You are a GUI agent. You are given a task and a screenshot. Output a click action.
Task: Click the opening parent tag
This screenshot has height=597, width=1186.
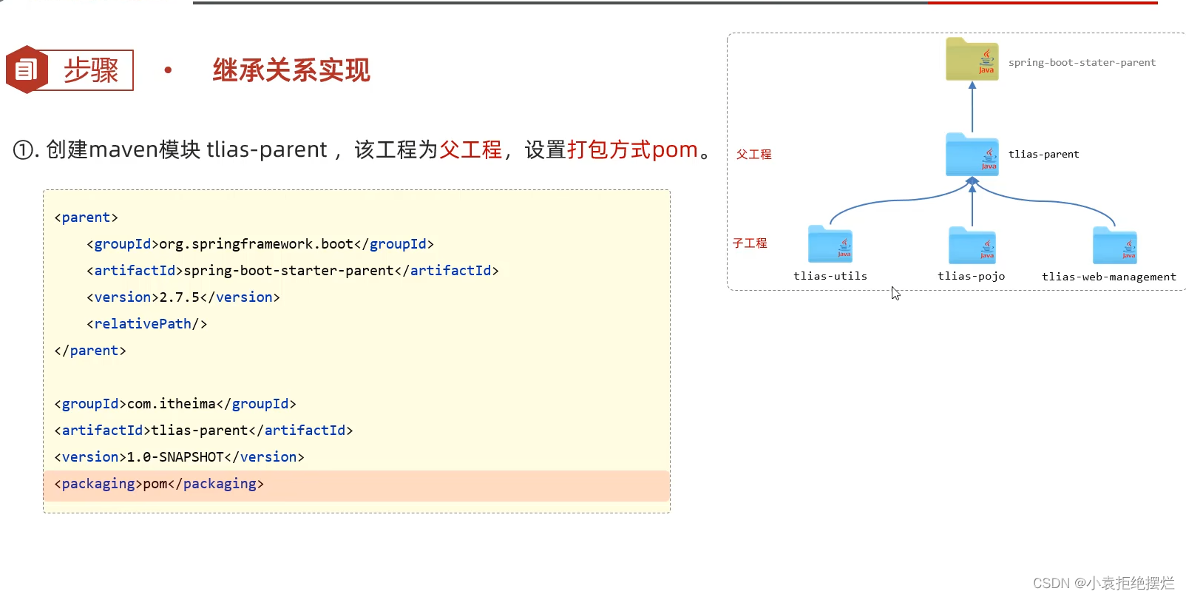click(x=86, y=217)
